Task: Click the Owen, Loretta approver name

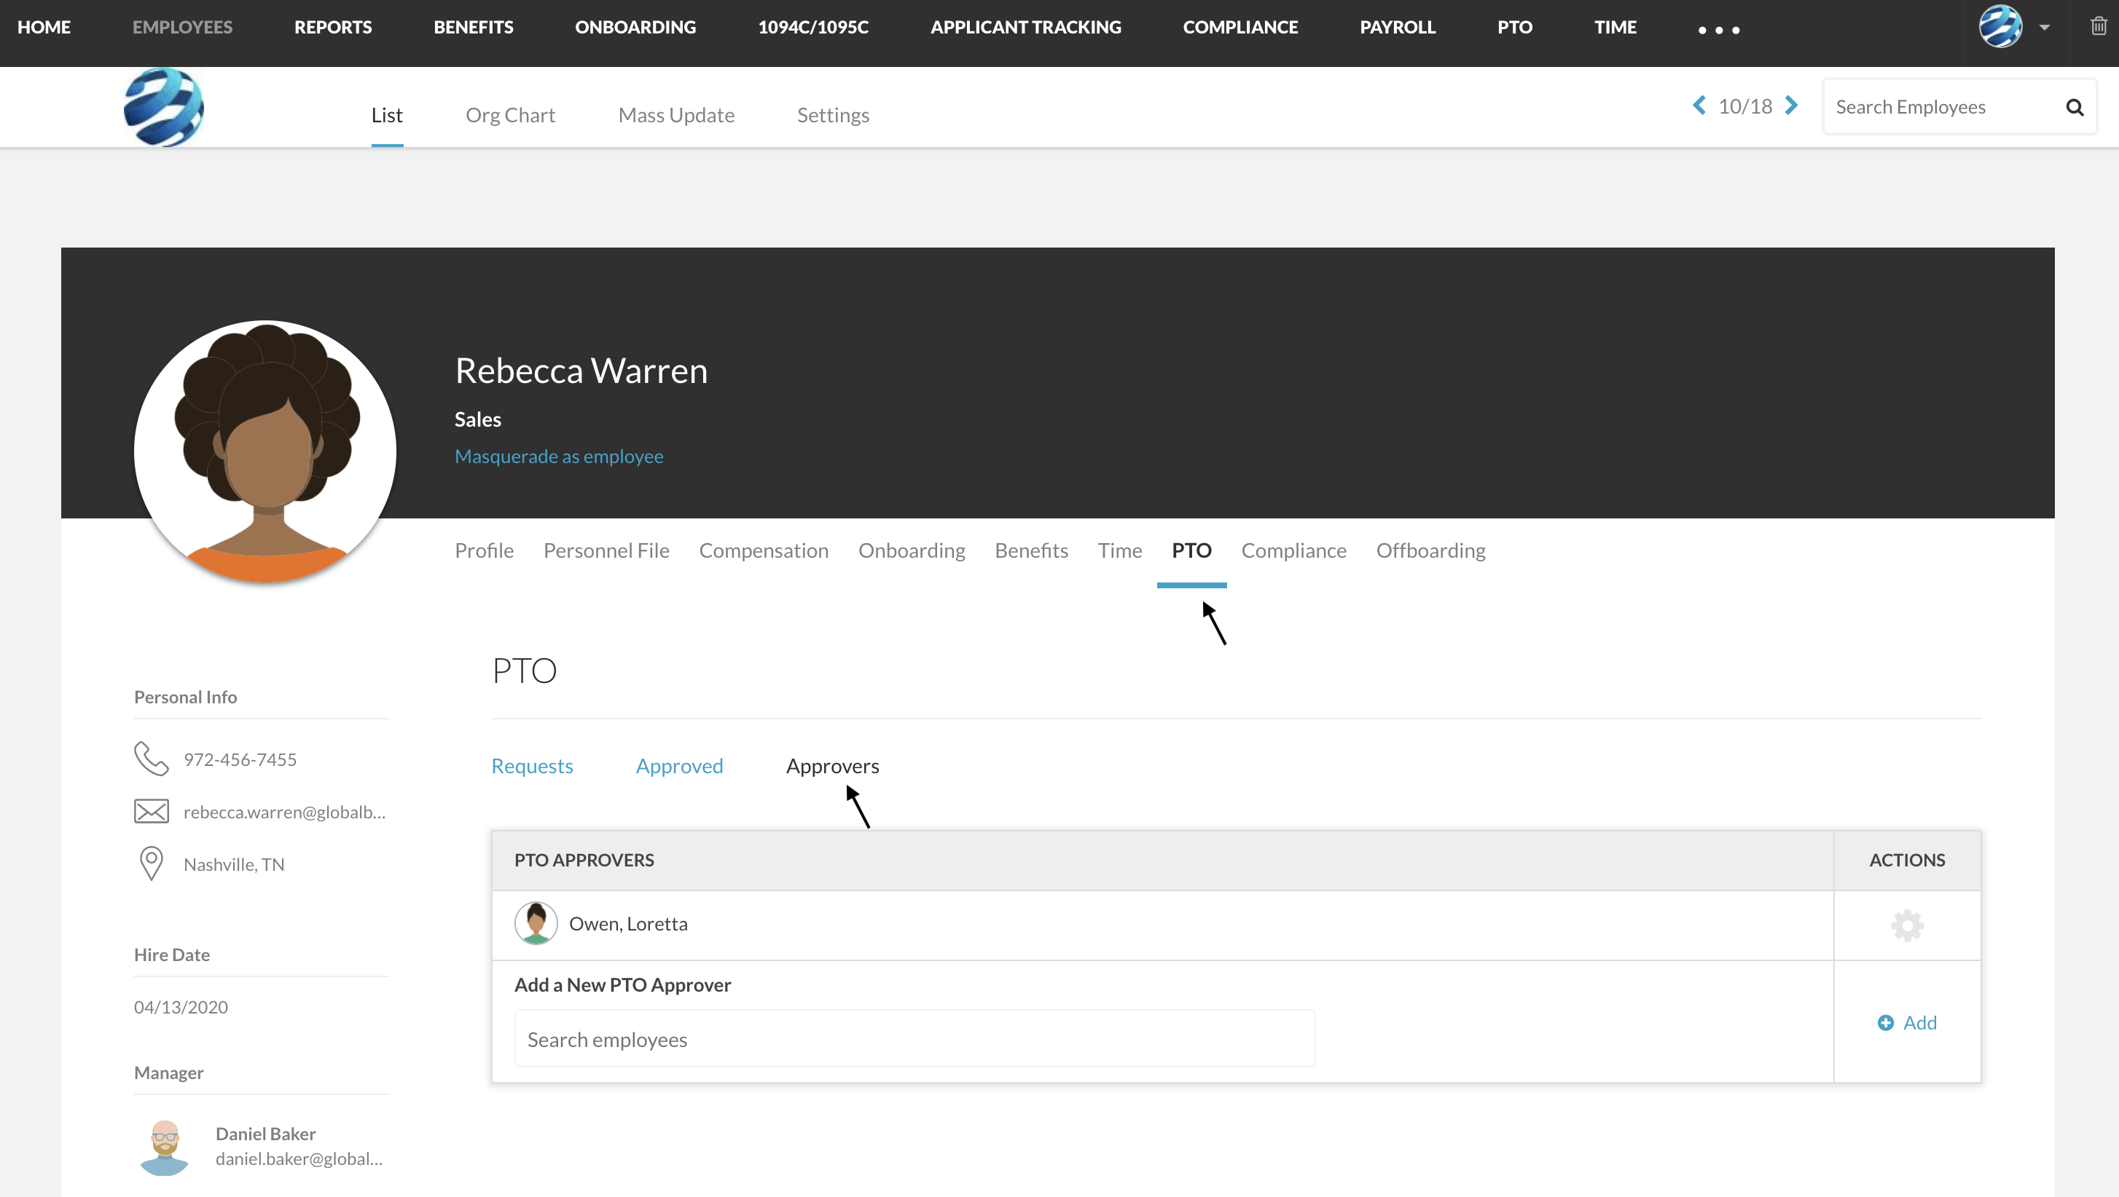Action: (628, 924)
